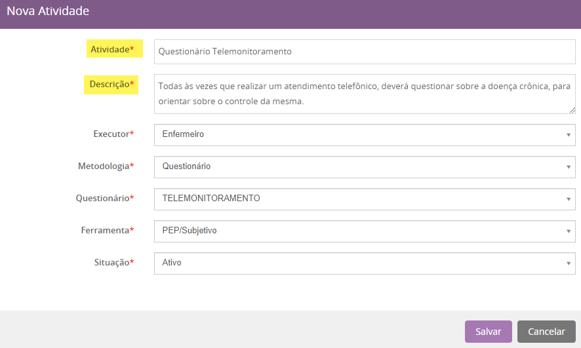Click the Ferramenta dropdown arrow icon
Screen dimensions: 581x348
pyautogui.click(x=568, y=231)
